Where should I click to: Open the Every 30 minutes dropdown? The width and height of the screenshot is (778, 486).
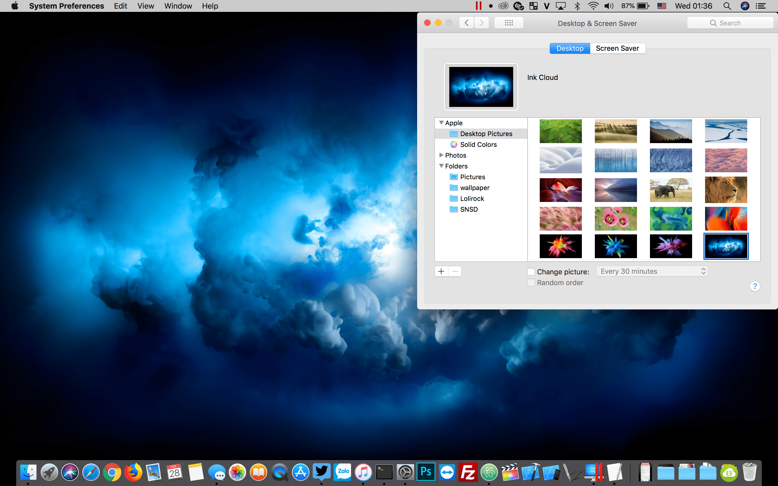(x=652, y=271)
